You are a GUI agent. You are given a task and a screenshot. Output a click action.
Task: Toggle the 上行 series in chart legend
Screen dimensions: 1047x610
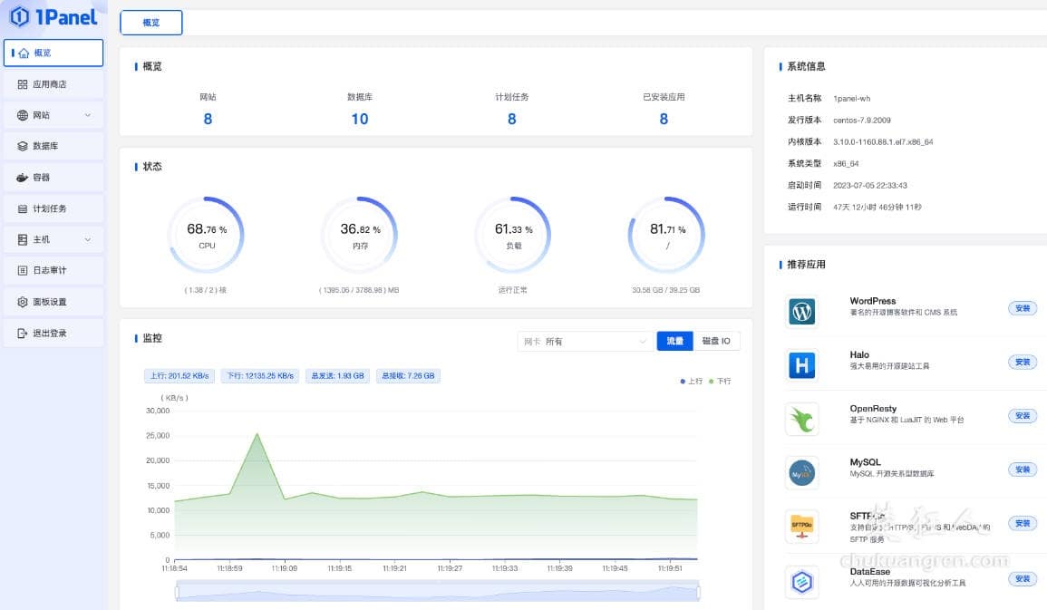691,382
